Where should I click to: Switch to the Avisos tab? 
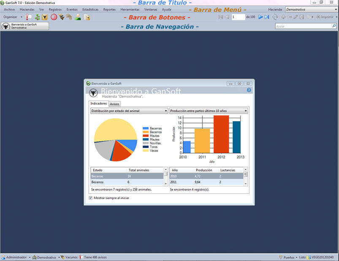click(x=114, y=104)
